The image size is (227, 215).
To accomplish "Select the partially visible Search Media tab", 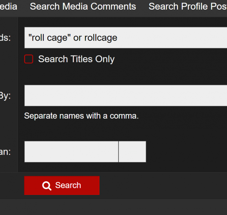I will (9, 6).
